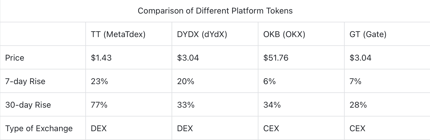
Task: Select the TT (MetaTdex) column header
Action: click(118, 34)
